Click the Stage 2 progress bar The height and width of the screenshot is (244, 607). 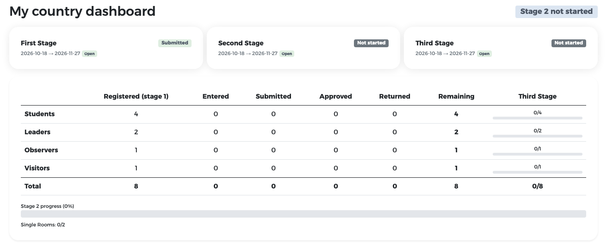(303, 214)
